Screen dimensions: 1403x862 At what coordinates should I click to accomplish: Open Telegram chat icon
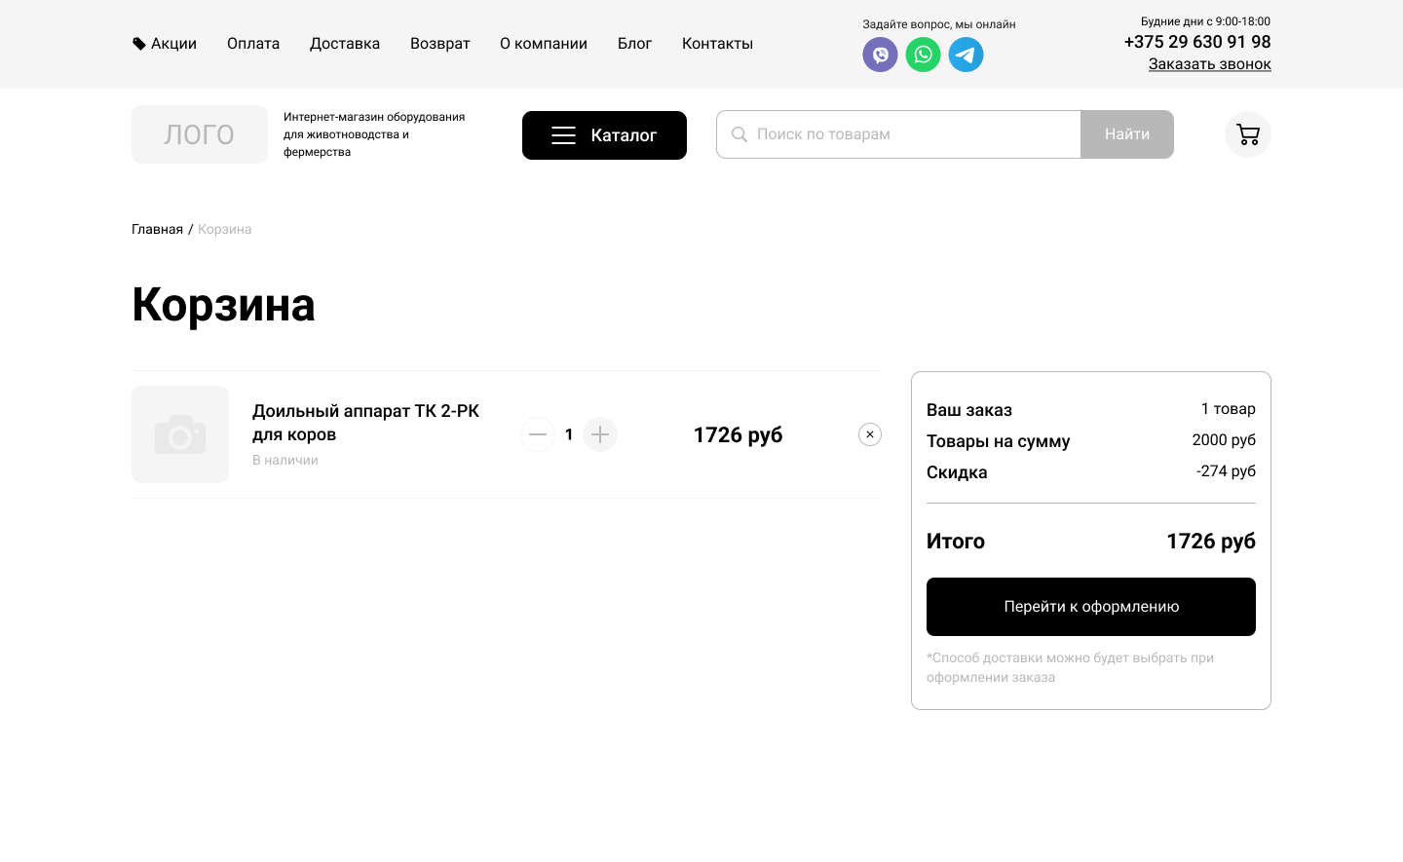[966, 55]
